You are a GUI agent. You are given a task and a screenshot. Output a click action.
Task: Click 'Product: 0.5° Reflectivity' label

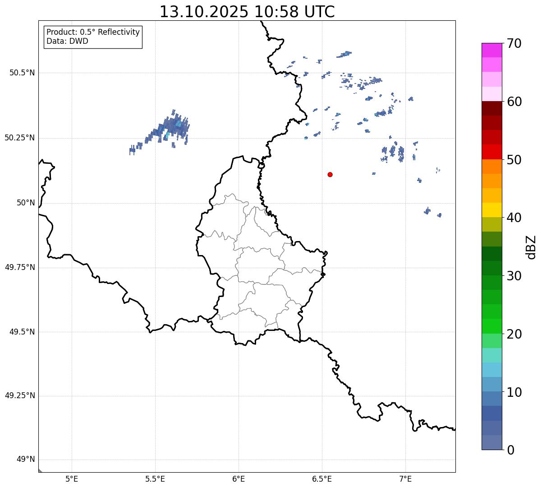[93, 33]
